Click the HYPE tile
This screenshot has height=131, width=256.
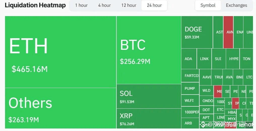[x=233, y=59]
